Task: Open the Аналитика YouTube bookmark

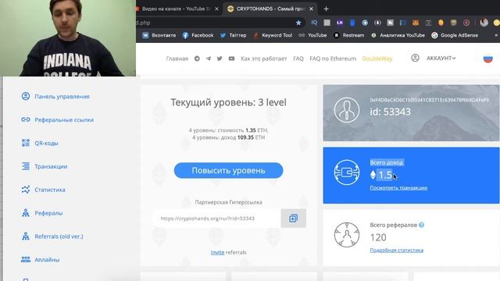Action: (398, 35)
